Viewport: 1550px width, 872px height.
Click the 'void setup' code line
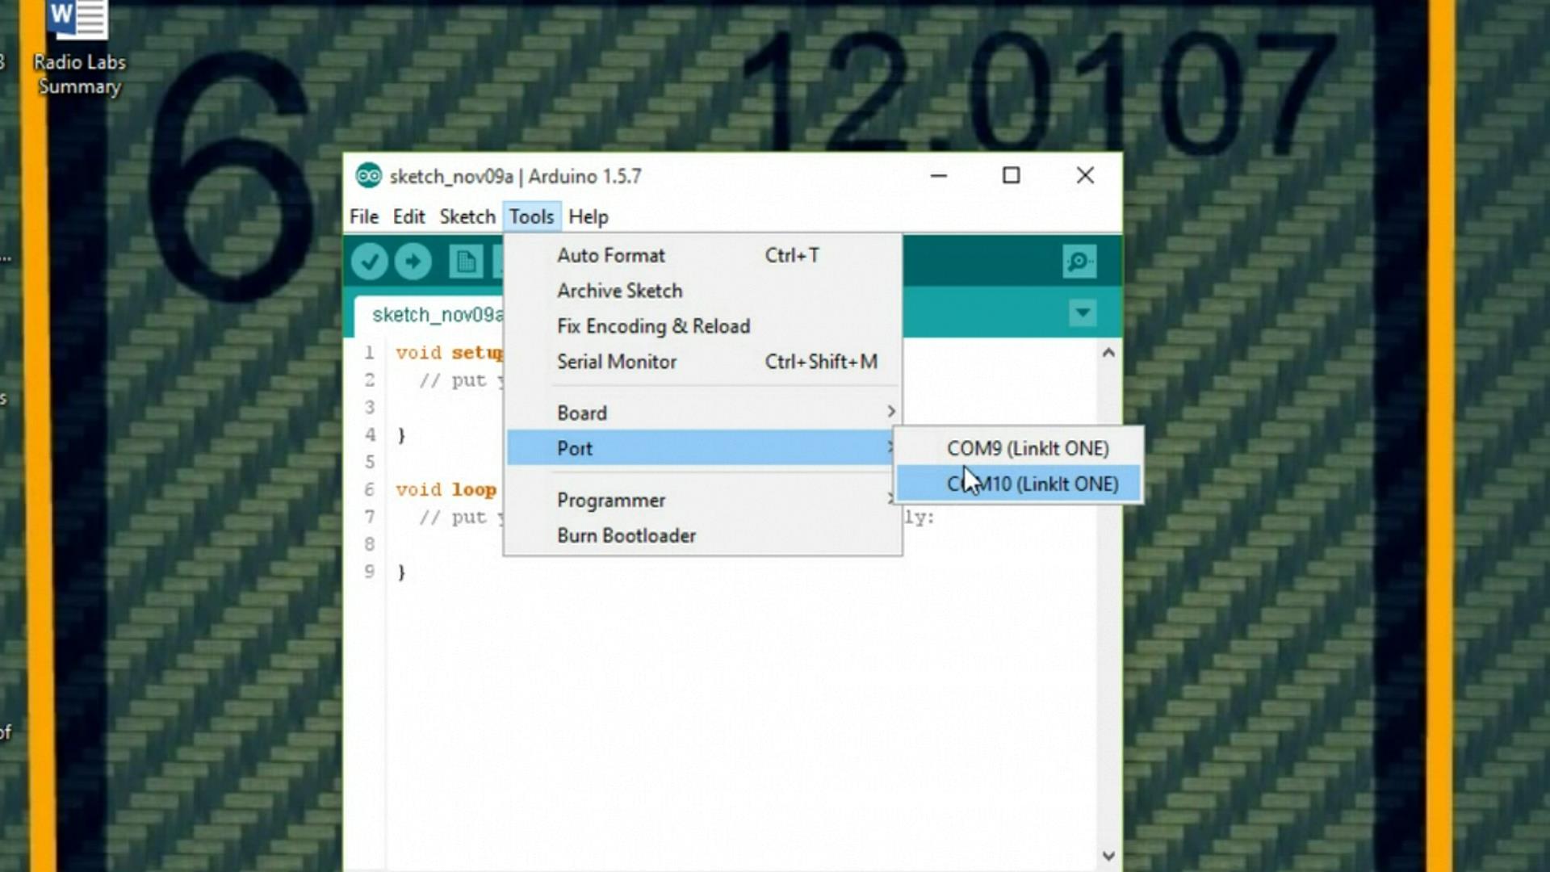point(449,353)
